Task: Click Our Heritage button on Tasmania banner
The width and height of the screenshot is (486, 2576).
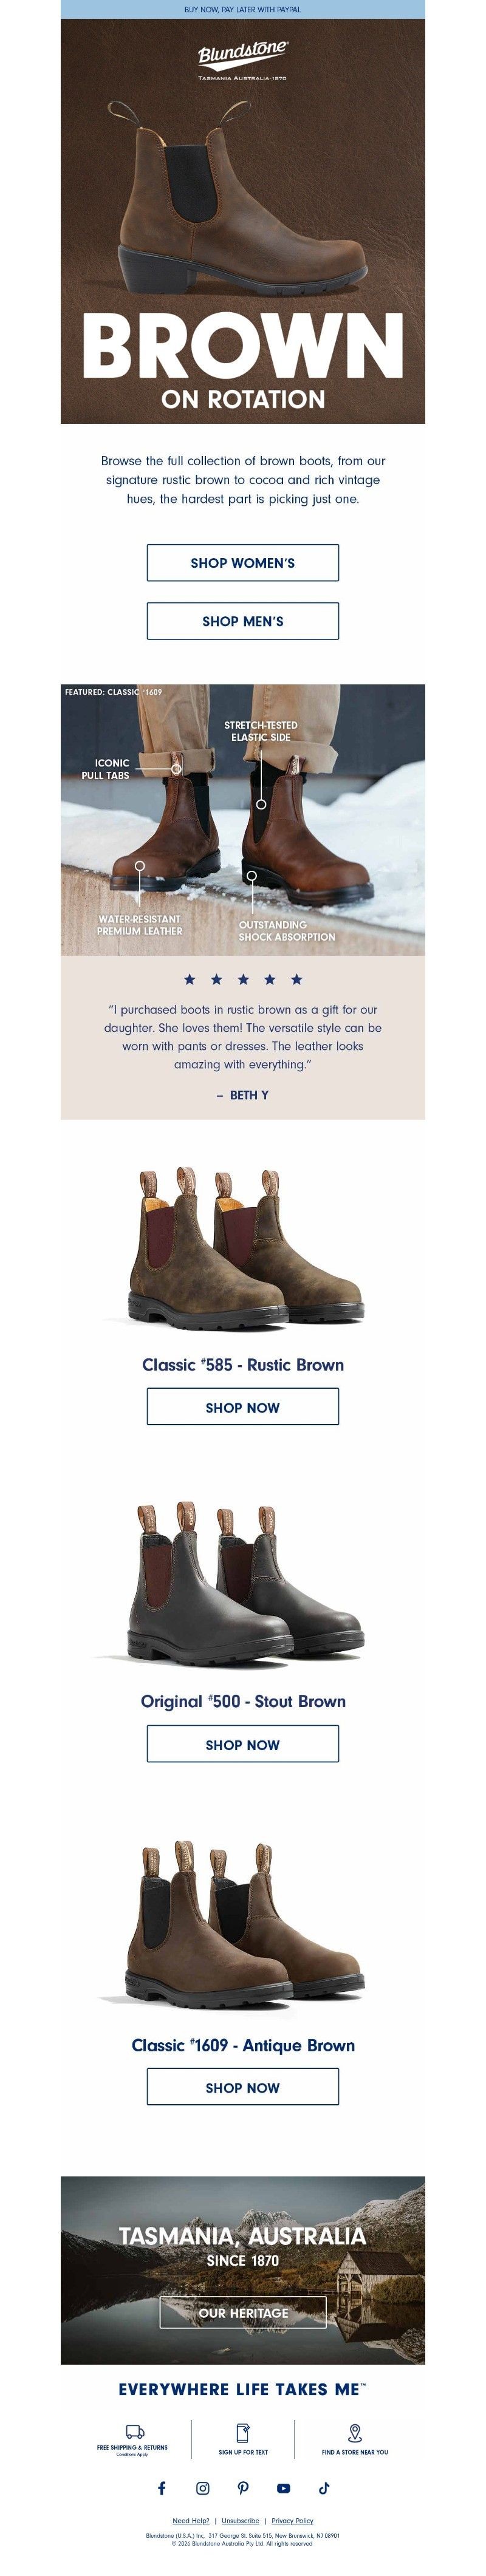Action: click(243, 2312)
